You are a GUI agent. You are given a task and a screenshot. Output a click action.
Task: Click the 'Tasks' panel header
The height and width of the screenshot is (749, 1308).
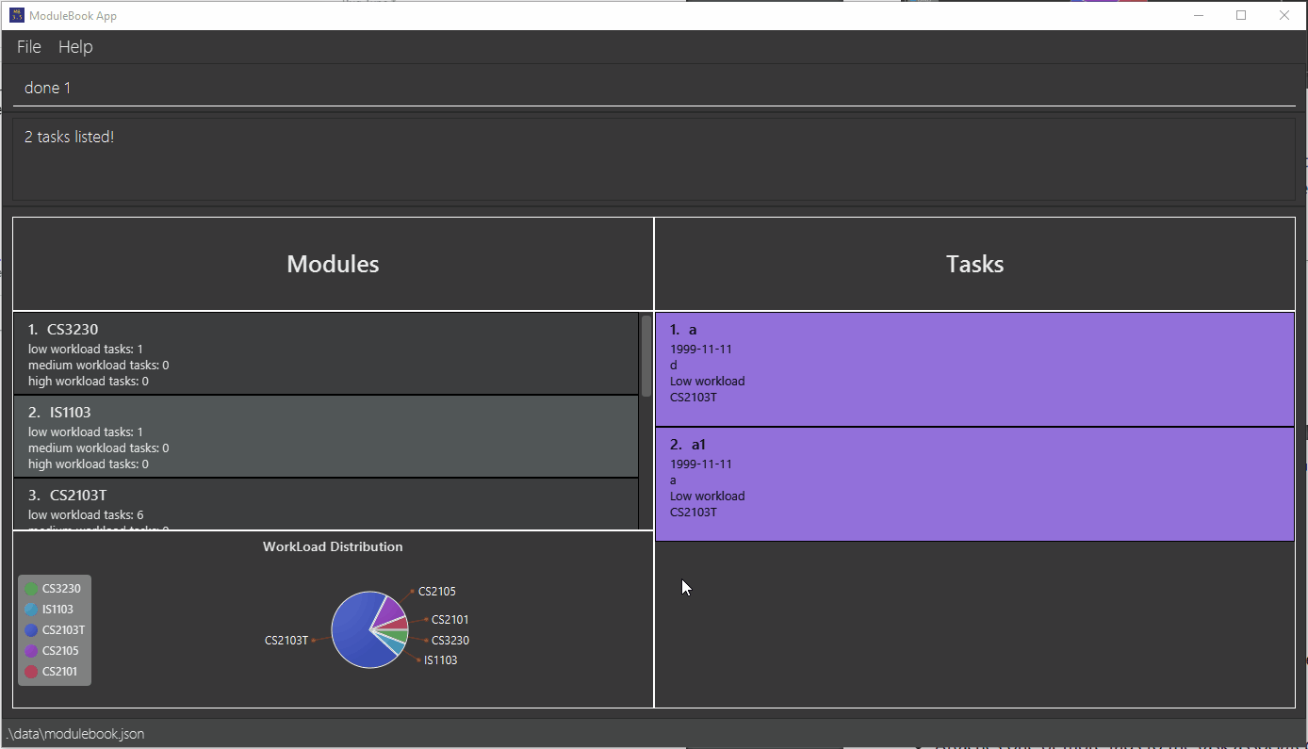click(974, 264)
